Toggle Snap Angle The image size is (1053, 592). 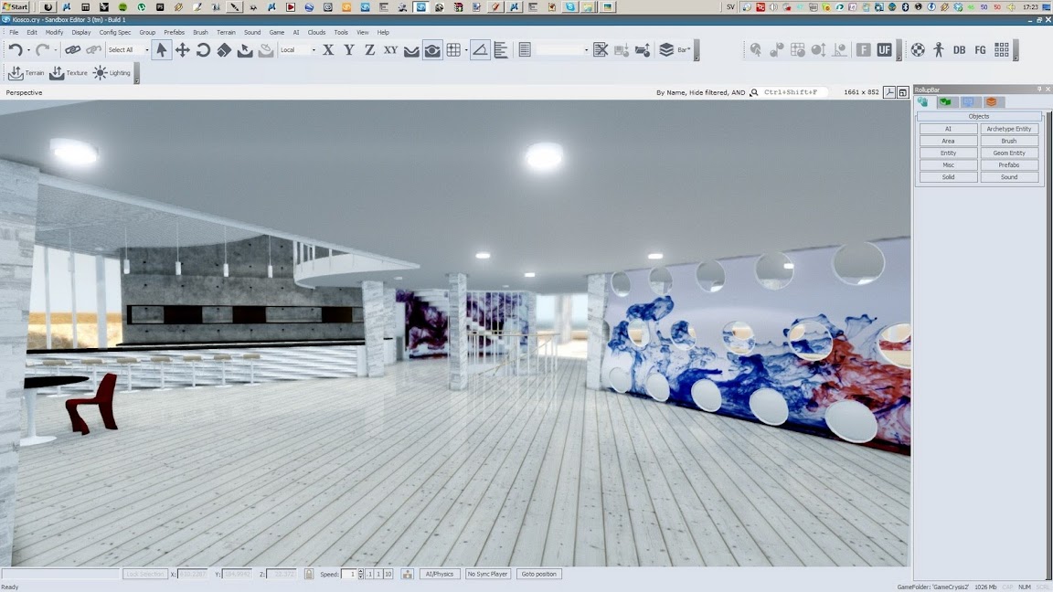pos(480,49)
